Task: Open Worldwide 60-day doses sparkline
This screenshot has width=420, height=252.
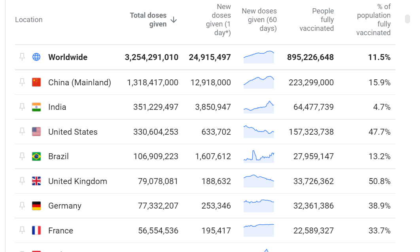Action: 259,57
